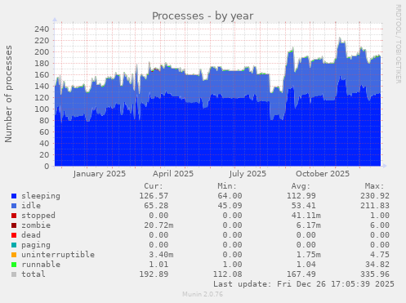406x303 pixels.
Task: Click the dead legend color swatch
Action: point(14,235)
